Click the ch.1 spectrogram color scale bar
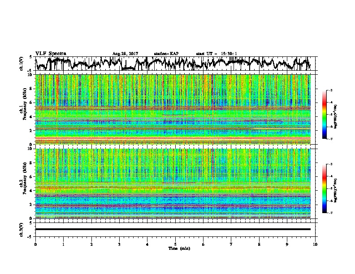 pyautogui.click(x=324, y=115)
